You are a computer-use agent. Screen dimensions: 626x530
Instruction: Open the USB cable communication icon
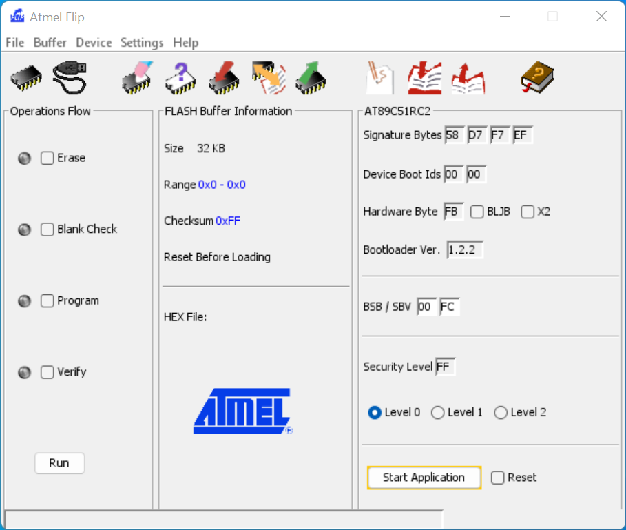point(70,77)
